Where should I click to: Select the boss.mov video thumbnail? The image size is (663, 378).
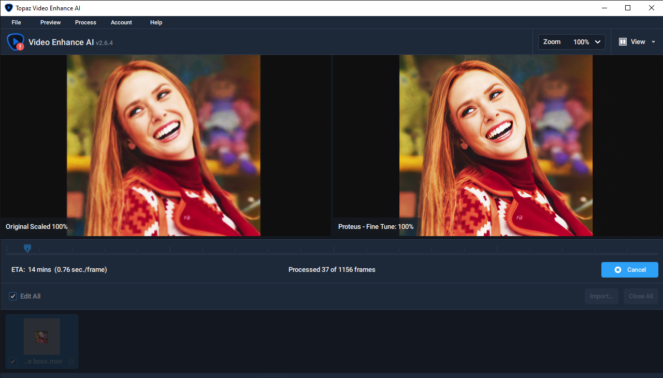coord(42,337)
